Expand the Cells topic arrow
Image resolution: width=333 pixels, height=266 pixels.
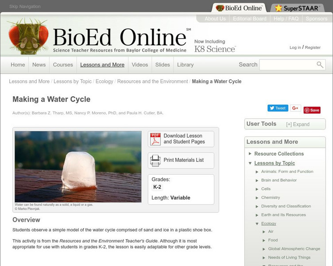click(257, 189)
